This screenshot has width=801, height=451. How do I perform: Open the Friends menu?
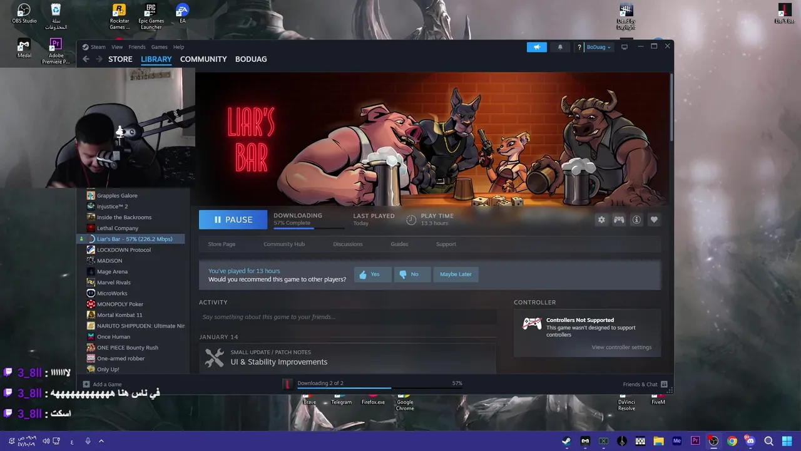tap(137, 47)
